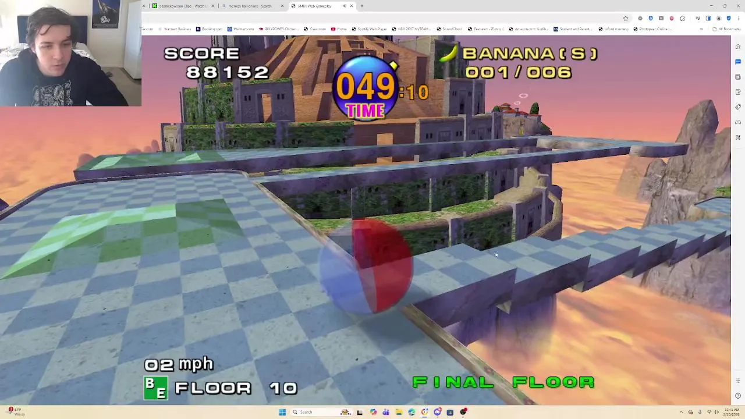The image size is (745, 419).
Task: Open the taskbar clock and date
Action: (x=732, y=412)
